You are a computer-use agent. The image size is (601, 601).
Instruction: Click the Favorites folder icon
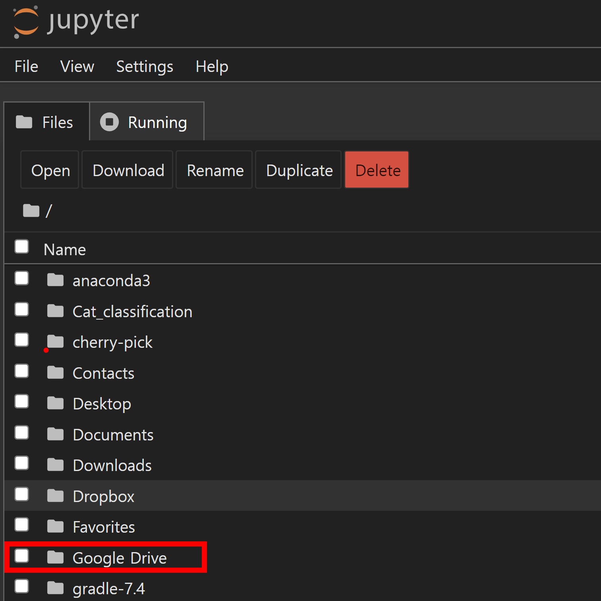coord(55,526)
